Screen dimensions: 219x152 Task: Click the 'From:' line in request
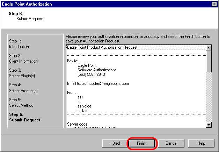pos(72,93)
